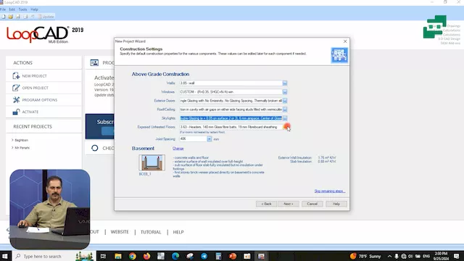Click the new file toolbar icon
This screenshot has height=261, width=464.
tap(4, 17)
